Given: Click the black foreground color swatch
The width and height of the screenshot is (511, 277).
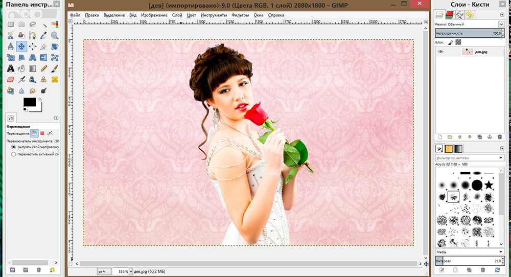Looking at the screenshot, I should coord(30,102).
